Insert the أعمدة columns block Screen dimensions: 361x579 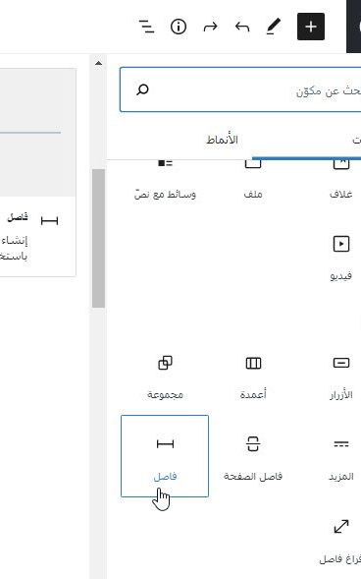click(253, 375)
